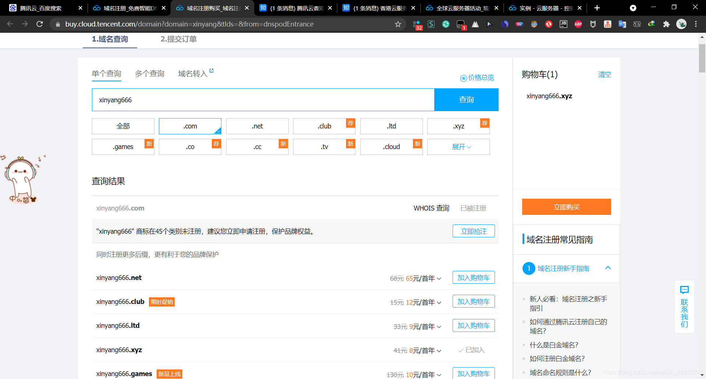The width and height of the screenshot is (706, 379).
Task: Toggle the .co suffix filter
Action: coord(190,147)
